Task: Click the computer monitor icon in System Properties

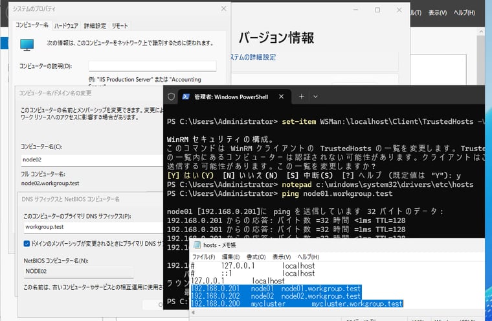Action: [27, 45]
